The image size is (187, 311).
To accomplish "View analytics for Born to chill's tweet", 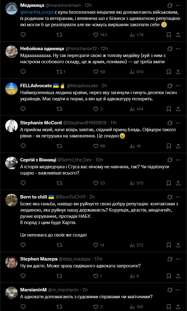I will [136, 245].
